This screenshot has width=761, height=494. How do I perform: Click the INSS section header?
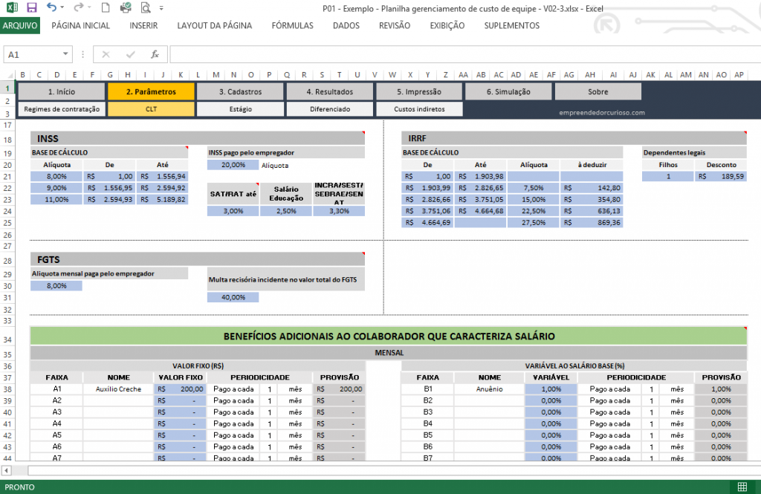coord(198,138)
